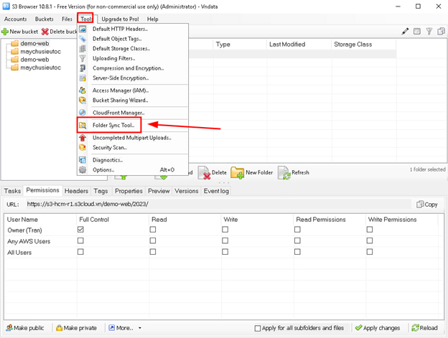The image size is (448, 338).
Task: Click the Delete file button with red X
Action: pyautogui.click(x=213, y=172)
